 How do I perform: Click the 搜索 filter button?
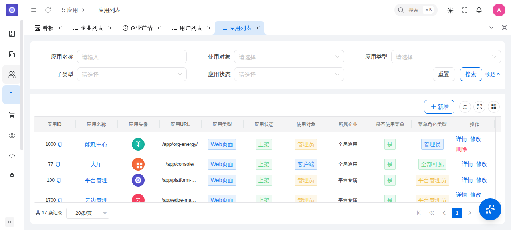coord(471,74)
